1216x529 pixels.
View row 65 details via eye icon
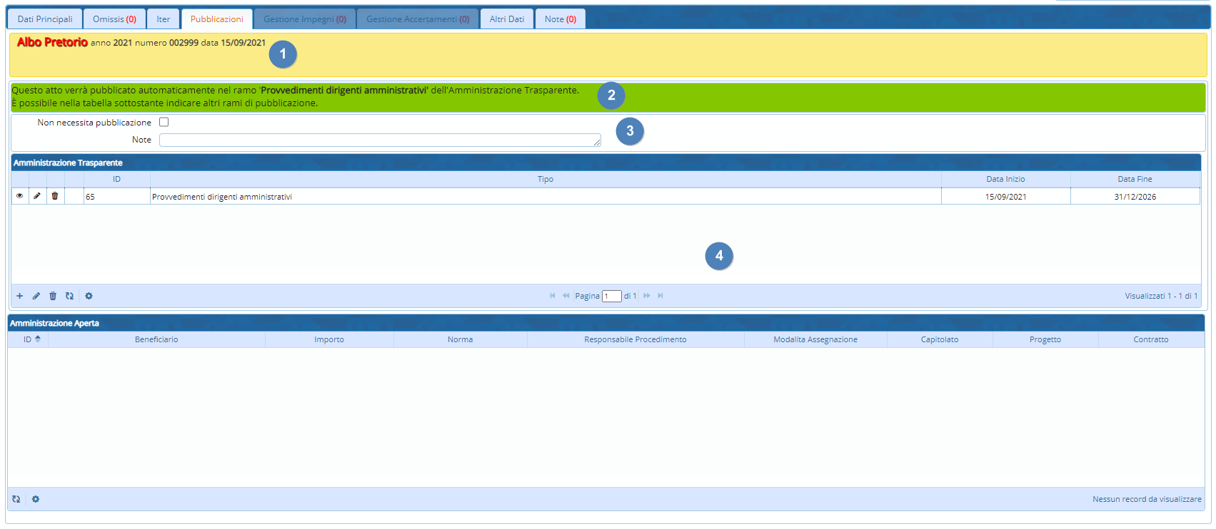tap(19, 196)
